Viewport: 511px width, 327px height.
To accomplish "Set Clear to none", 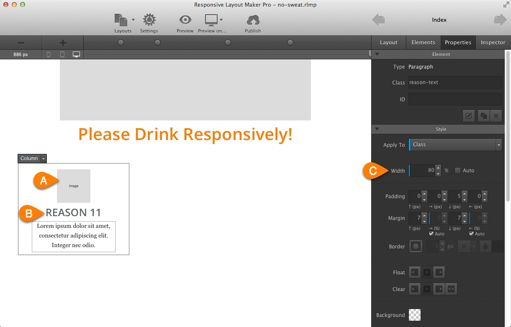I will click(x=427, y=289).
